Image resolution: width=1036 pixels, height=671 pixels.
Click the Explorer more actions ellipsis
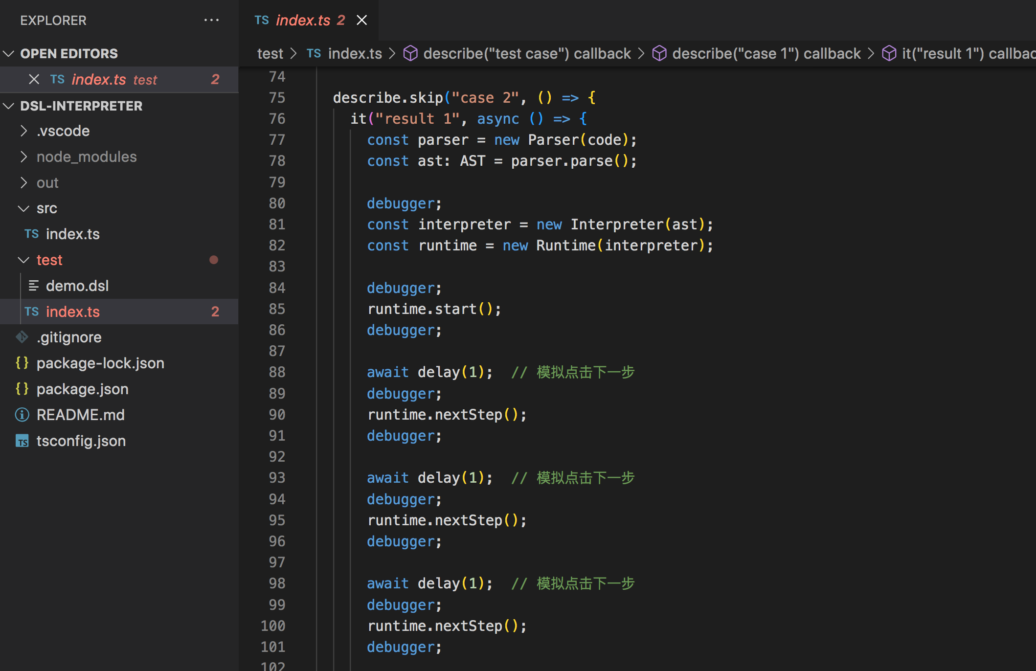[211, 20]
